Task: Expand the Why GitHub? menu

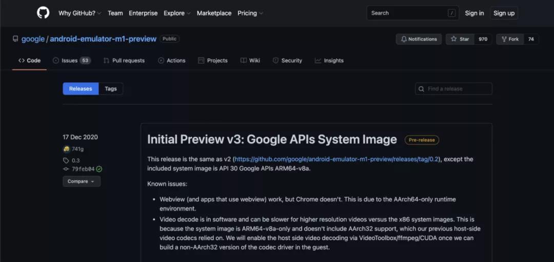Action: click(x=80, y=13)
